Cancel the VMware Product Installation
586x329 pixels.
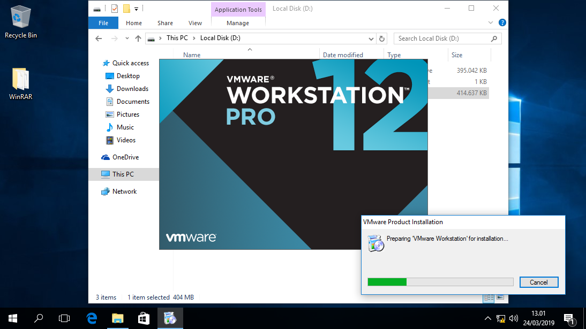coord(538,282)
